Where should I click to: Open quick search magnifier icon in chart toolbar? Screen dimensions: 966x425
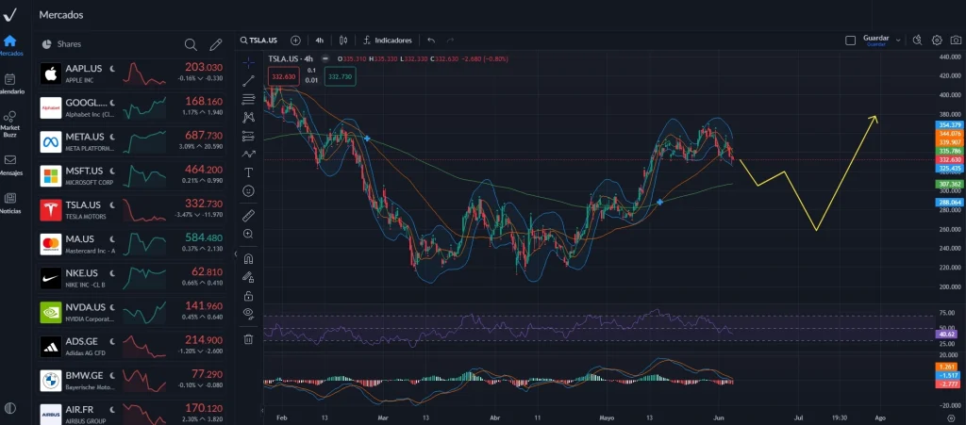917,40
